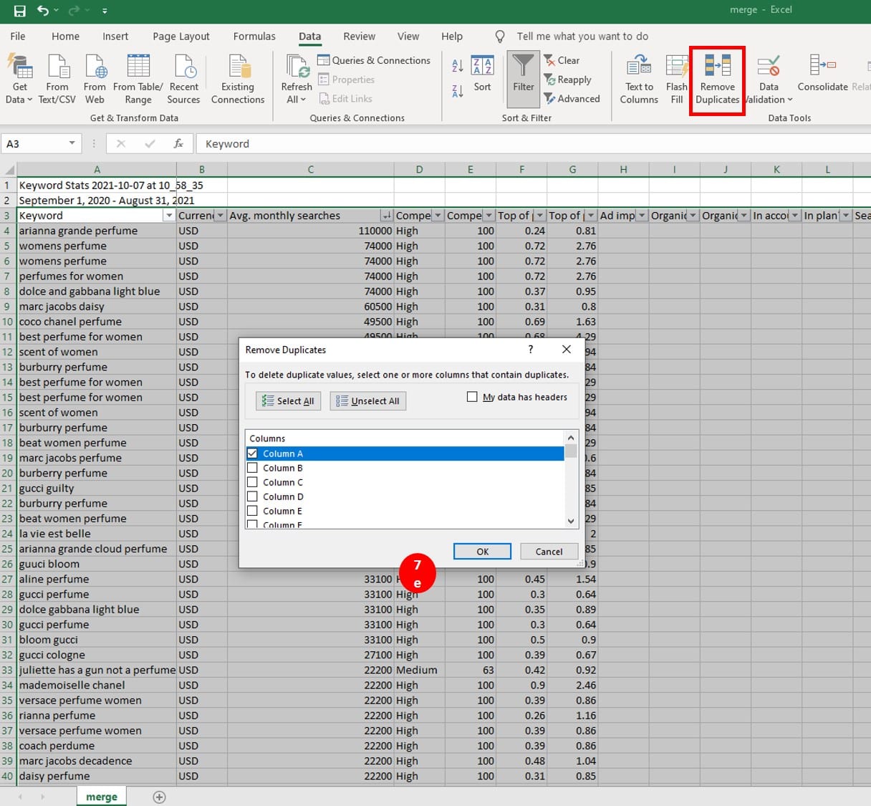Viewport: 871px width, 806px height.
Task: Switch to Page Layout tab
Action: (181, 37)
